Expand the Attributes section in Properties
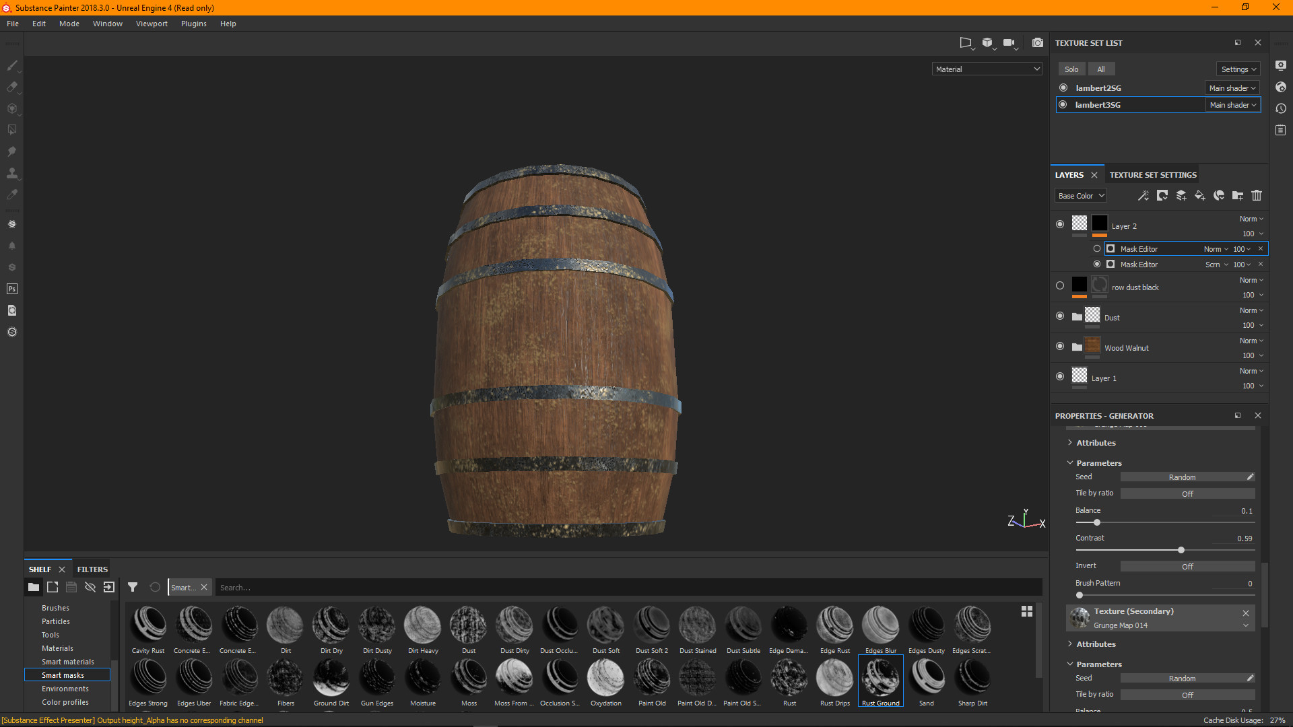The image size is (1293, 727). (x=1098, y=442)
